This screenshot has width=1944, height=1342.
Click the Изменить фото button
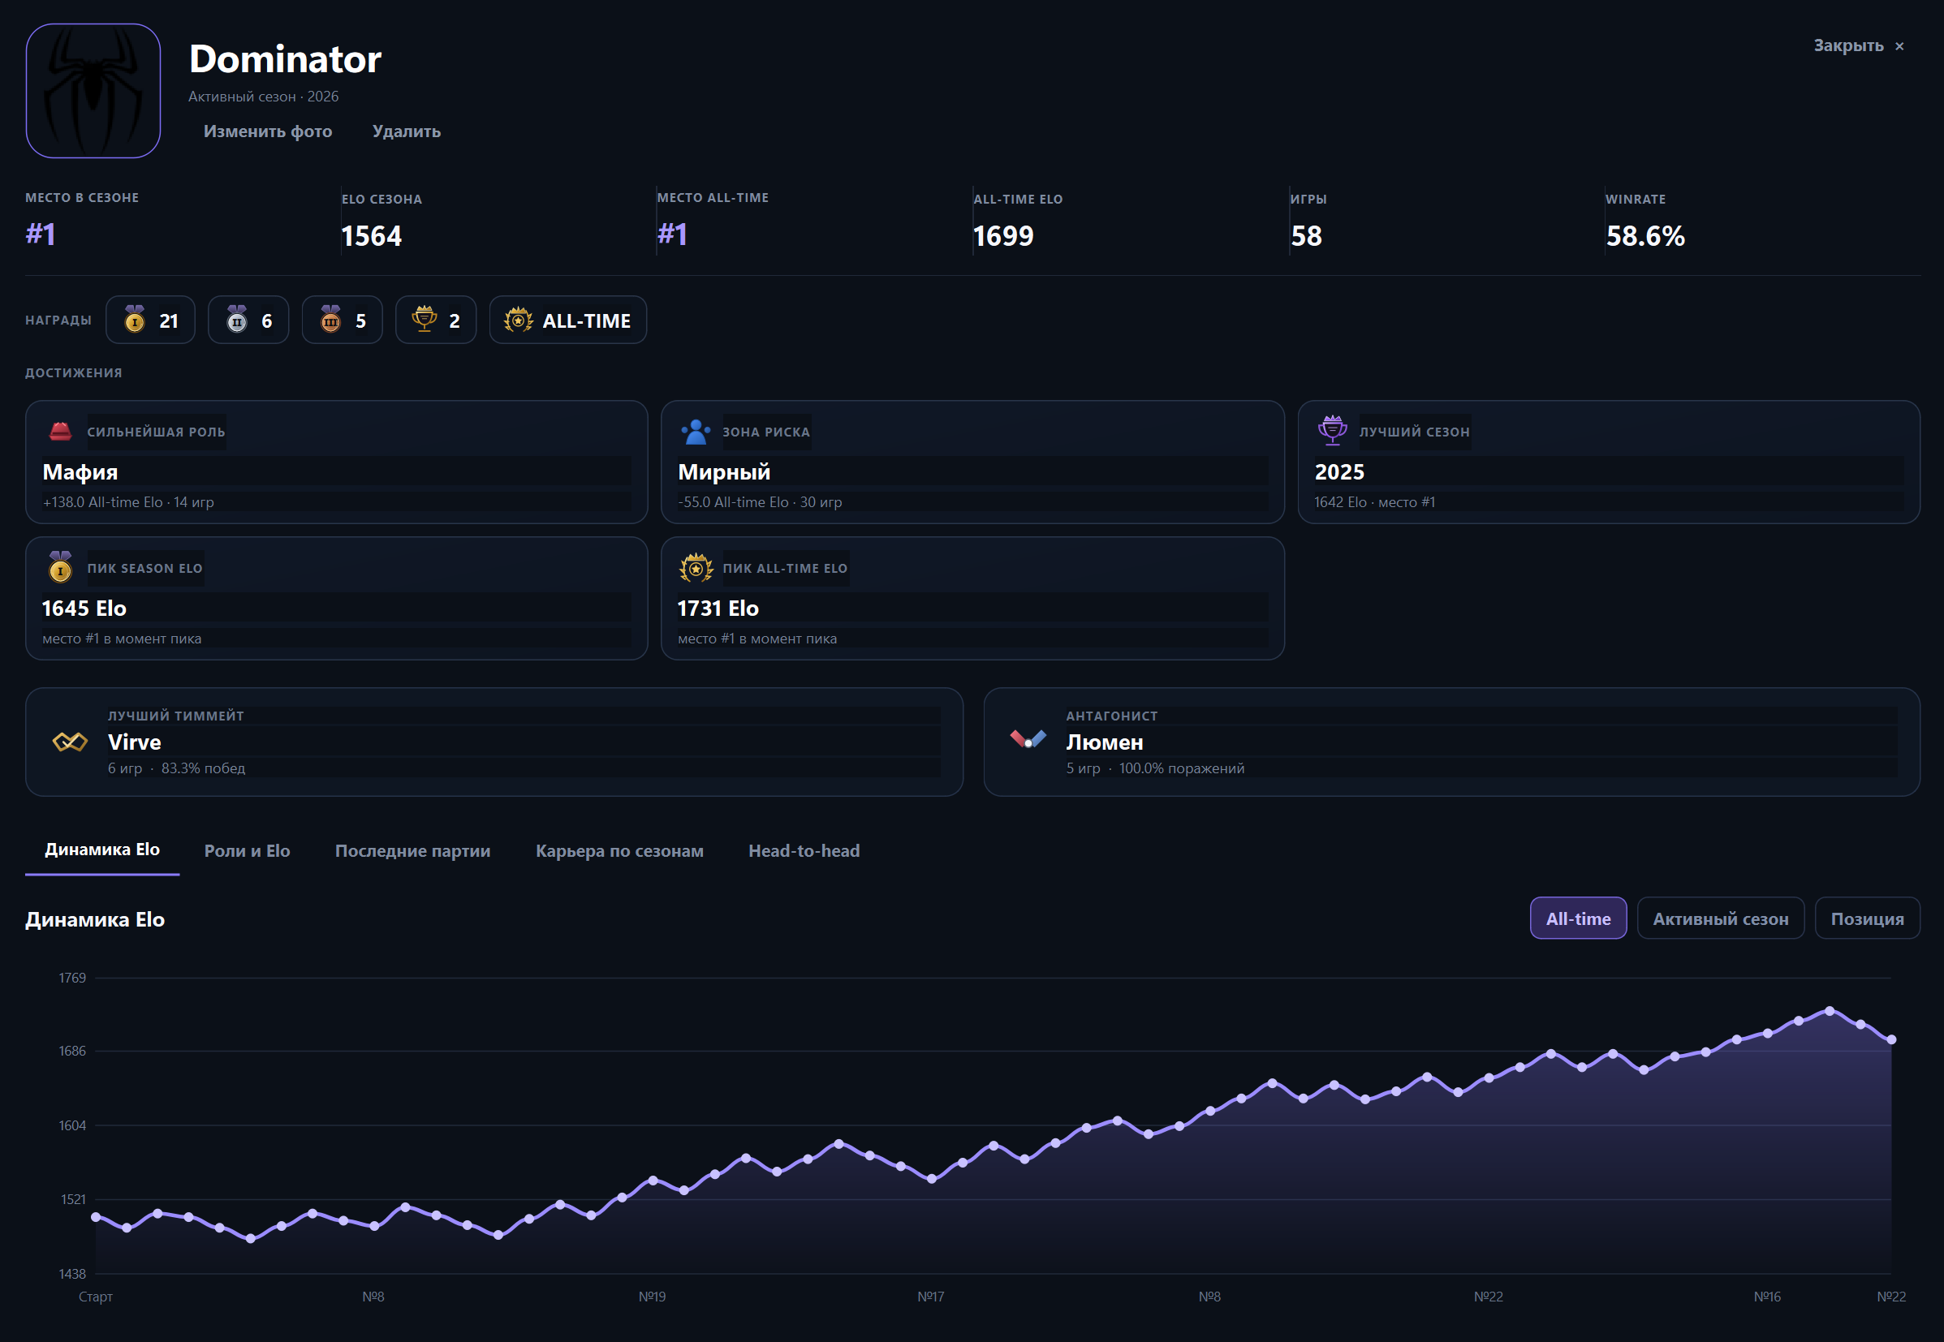point(268,131)
